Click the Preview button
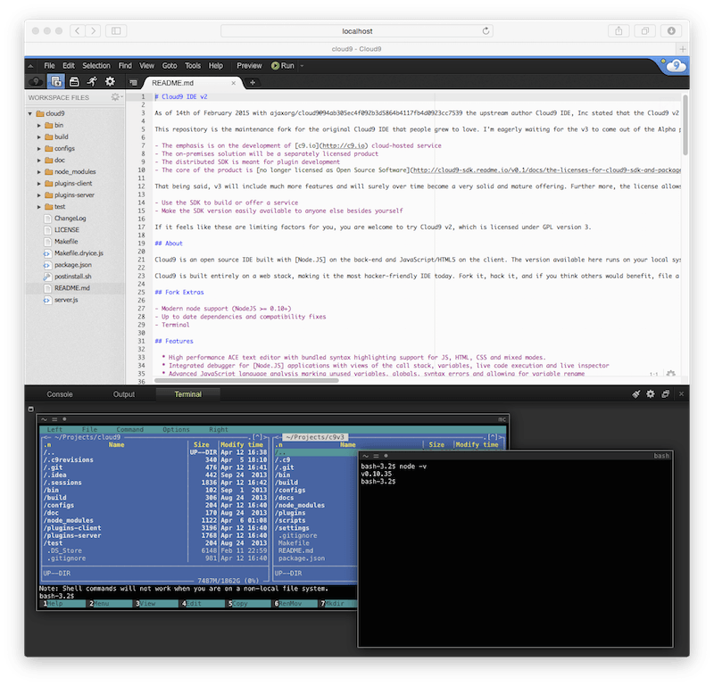Image resolution: width=714 pixels, height=686 pixels. (249, 65)
